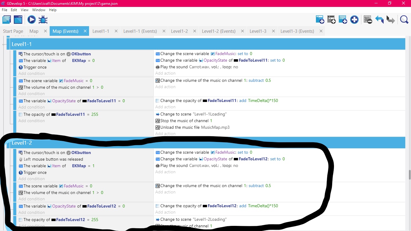Add a comment to the event sheet
The height and width of the screenshot is (231, 411).
pyautogui.click(x=343, y=19)
